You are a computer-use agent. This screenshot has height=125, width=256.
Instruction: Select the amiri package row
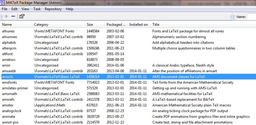click(x=129, y=65)
